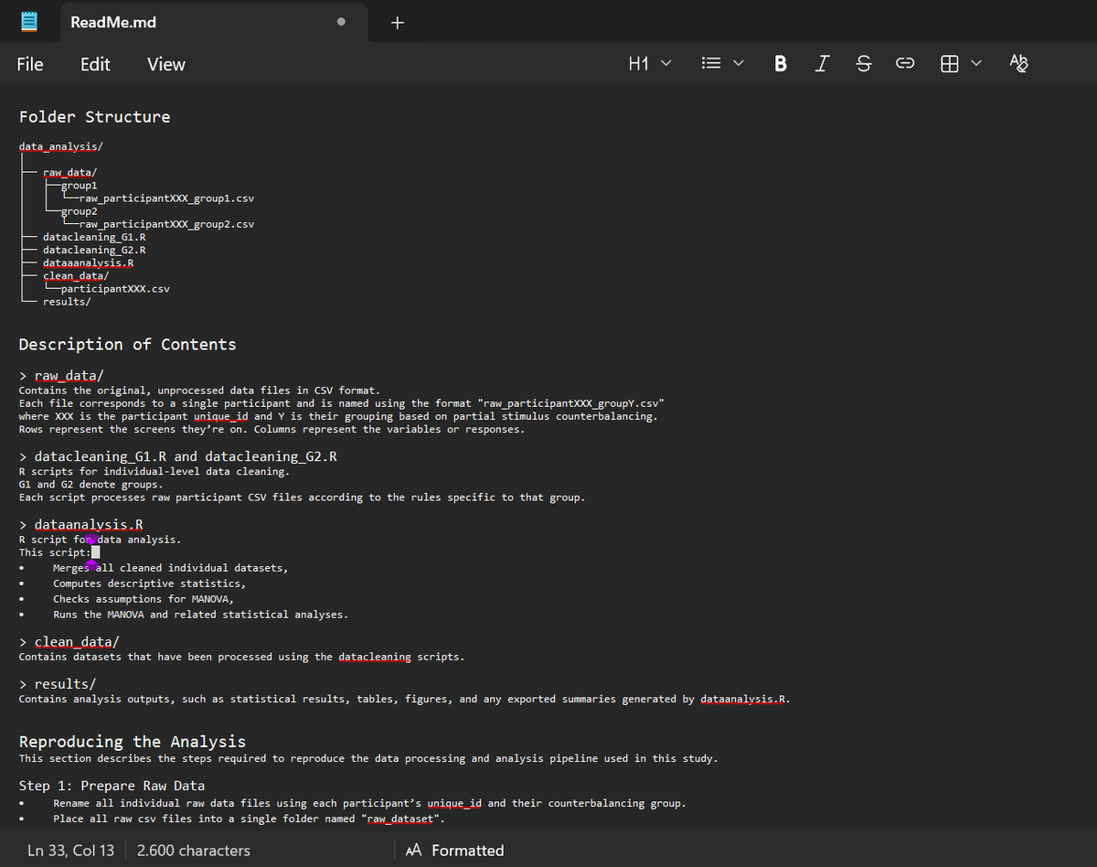Screen dimensions: 1097x867
Task: Click the 'Checks assumptions for MANOVA' bullet
Action: tap(144, 599)
